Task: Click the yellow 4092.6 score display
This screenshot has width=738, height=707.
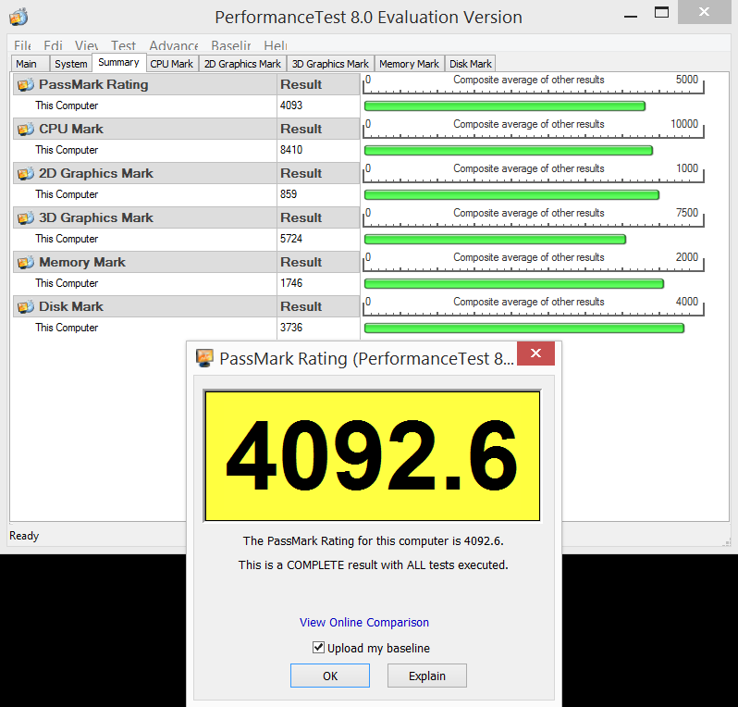Action: 373,456
